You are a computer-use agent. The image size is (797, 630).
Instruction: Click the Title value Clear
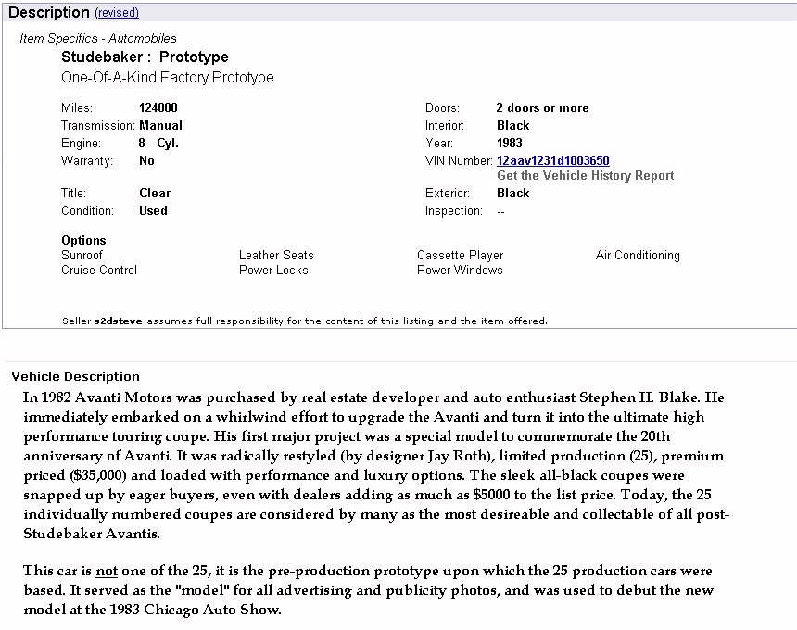pos(155,193)
